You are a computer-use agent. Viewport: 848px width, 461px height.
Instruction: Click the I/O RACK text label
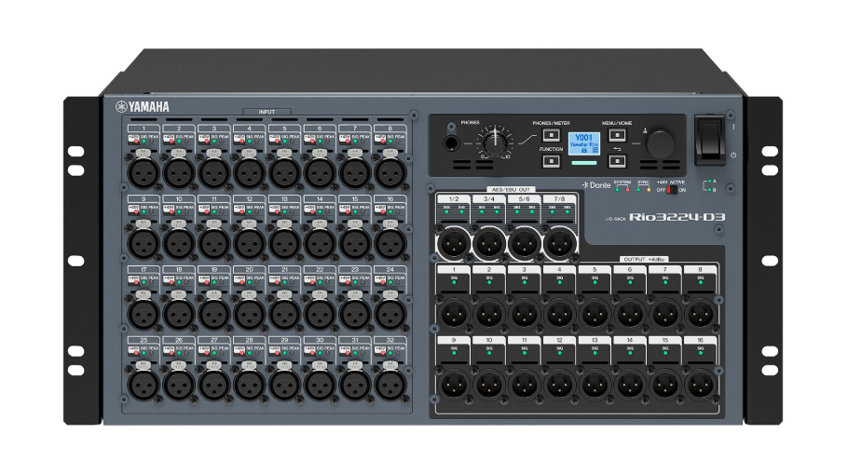[615, 219]
